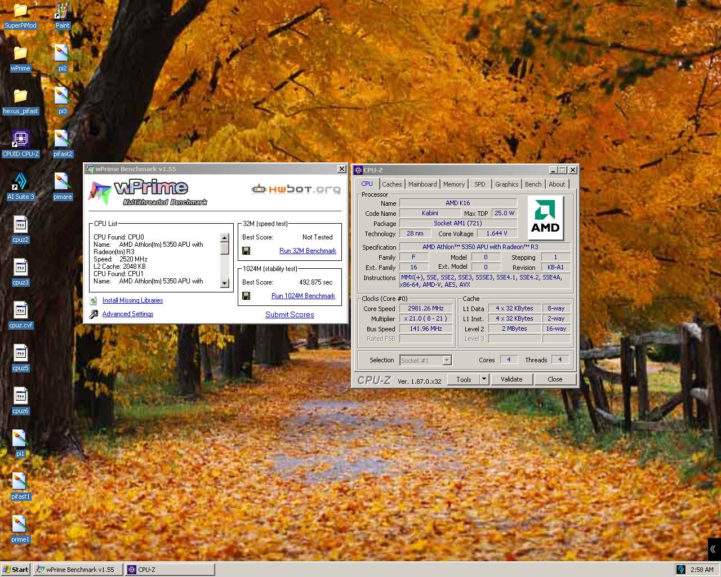721x577 pixels.
Task: Switch to wPrime Benchmark taskbar button
Action: point(78,570)
